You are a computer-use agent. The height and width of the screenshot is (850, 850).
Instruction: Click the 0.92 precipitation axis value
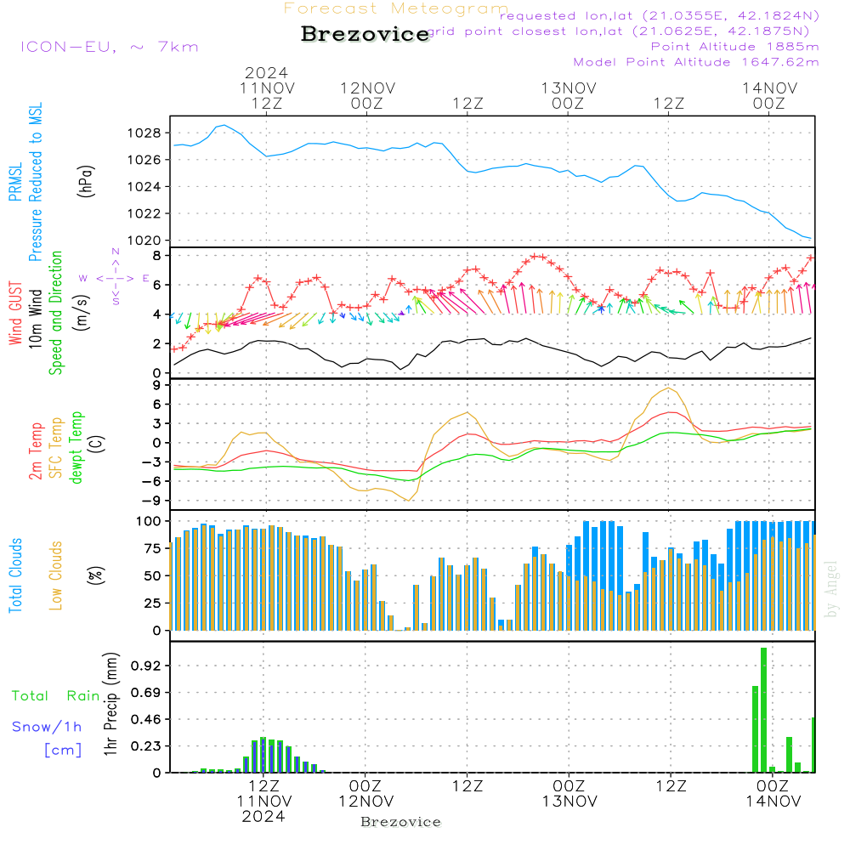click(146, 666)
